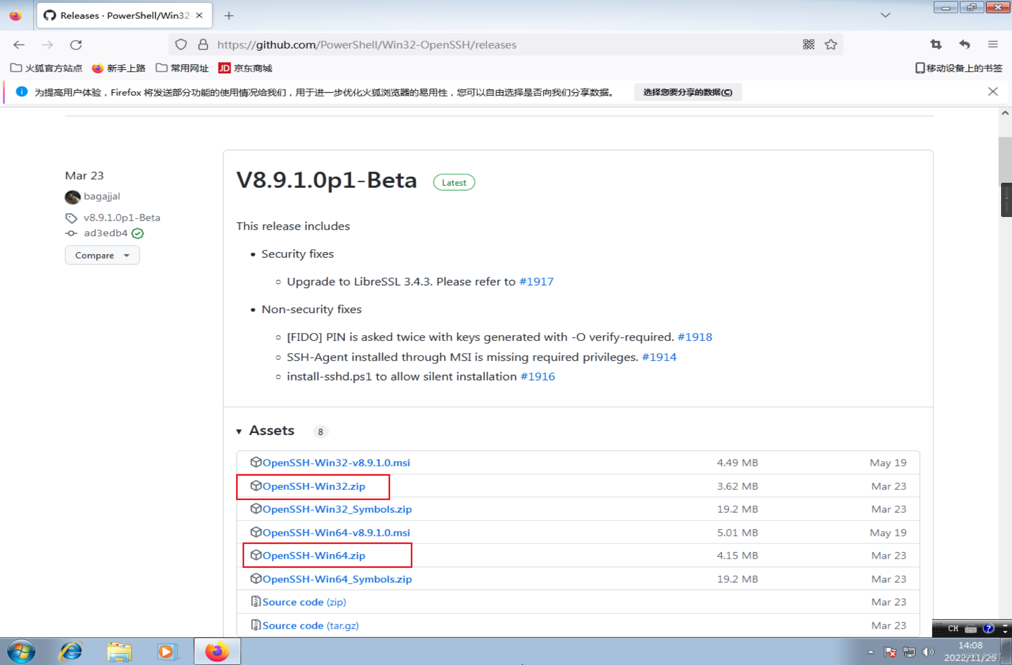Viewport: 1012px width, 665px height.
Task: Open the screenshot crop tool icon
Action: 936,44
